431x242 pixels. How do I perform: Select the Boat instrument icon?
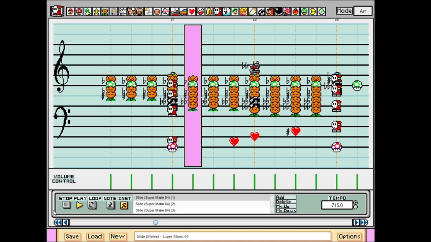tap(174, 11)
